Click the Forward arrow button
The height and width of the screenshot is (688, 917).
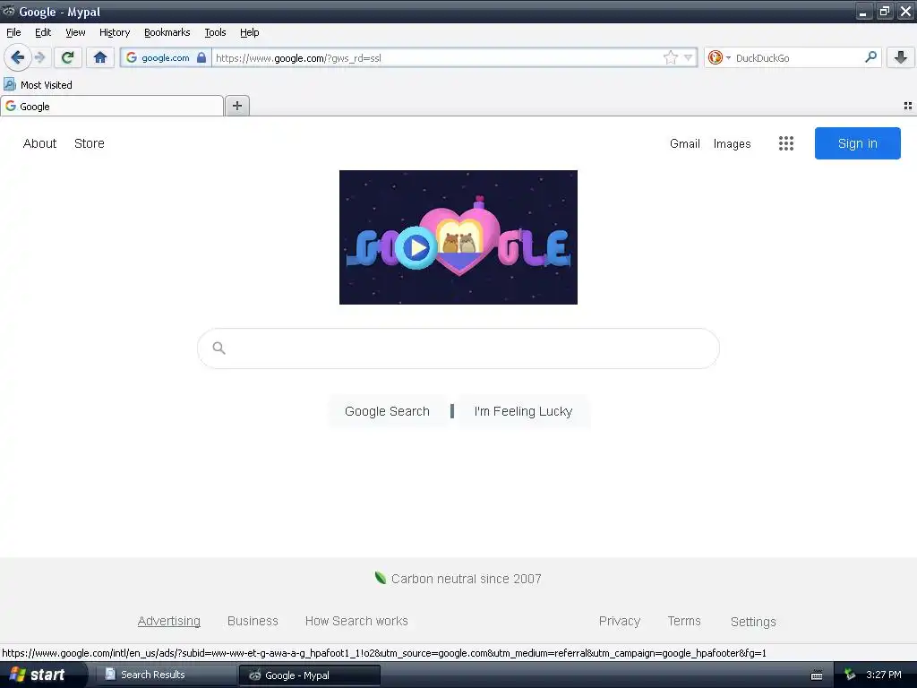[39, 57]
